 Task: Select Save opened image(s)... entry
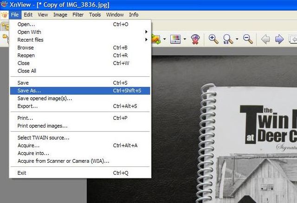tap(80, 98)
